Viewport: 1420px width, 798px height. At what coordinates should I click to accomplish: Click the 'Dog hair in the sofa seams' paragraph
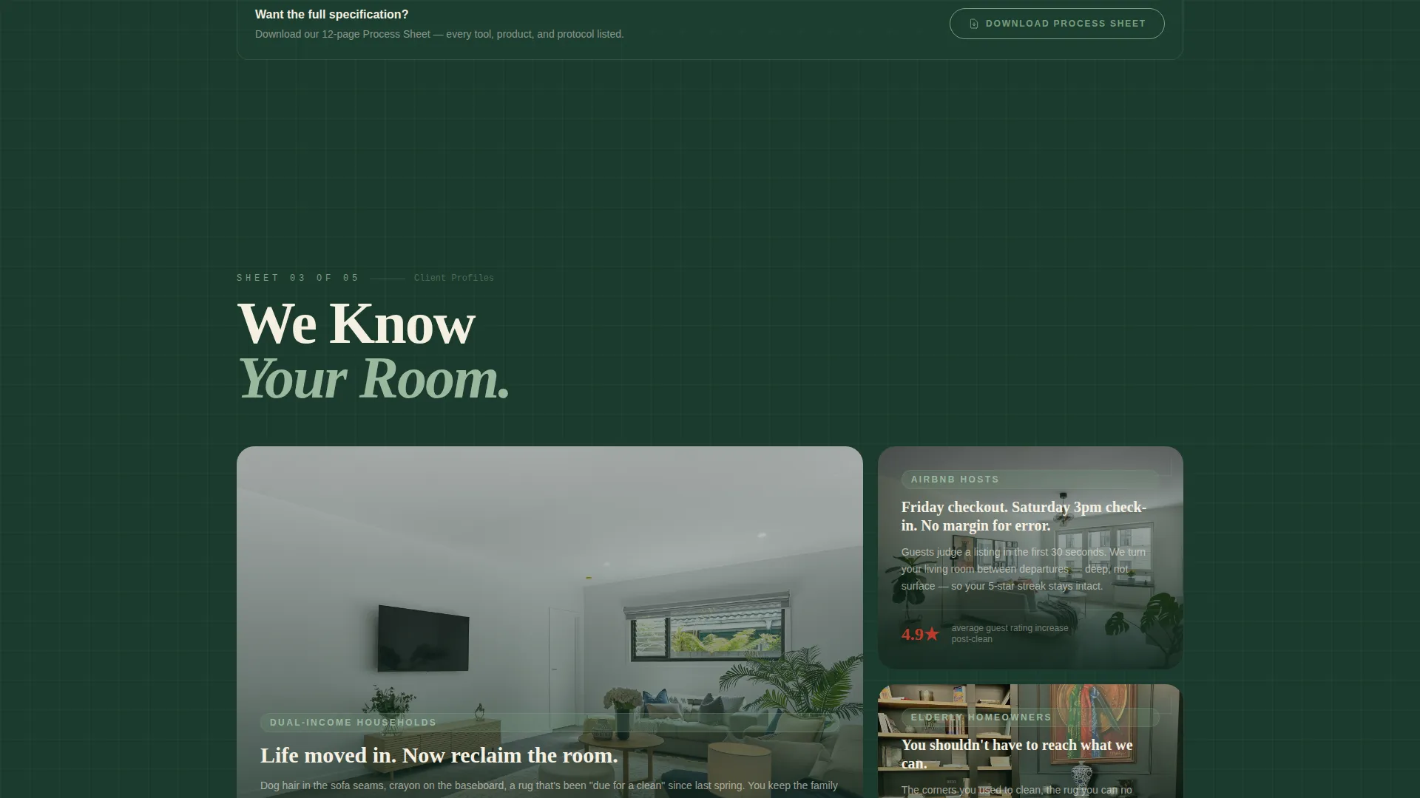tap(549, 785)
